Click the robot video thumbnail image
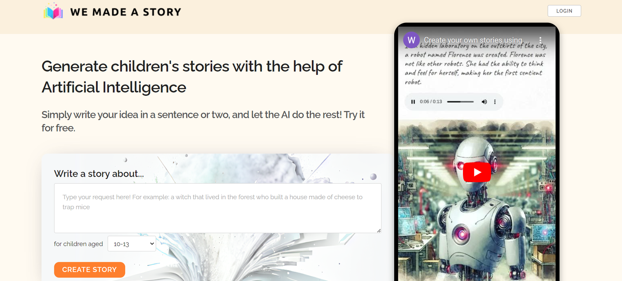Viewport: 622px width, 281px height. point(477,200)
